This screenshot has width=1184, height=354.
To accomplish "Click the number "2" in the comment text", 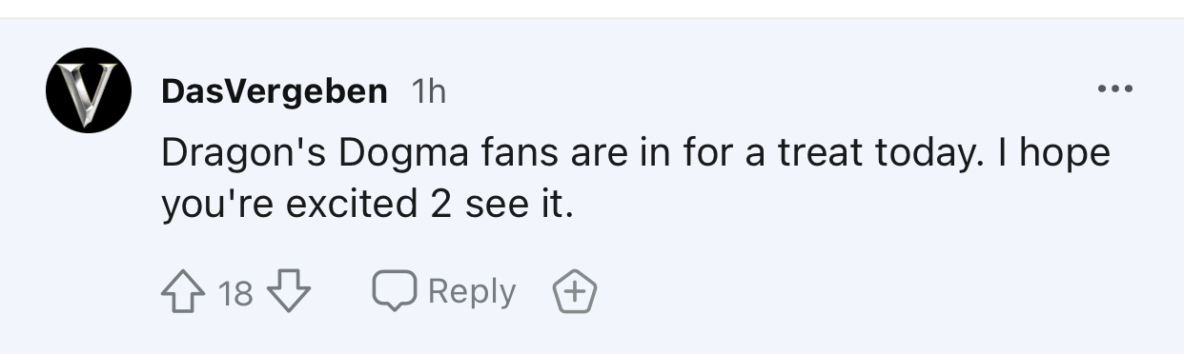I will pos(440,205).
